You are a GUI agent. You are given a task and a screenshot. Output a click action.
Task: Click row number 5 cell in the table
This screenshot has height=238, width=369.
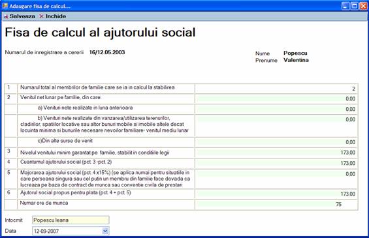tap(10, 179)
